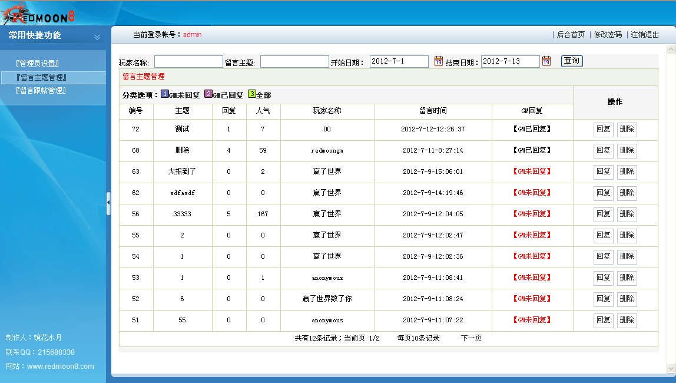
Task: Select filter icon 1 GM未回复
Action: click(165, 94)
